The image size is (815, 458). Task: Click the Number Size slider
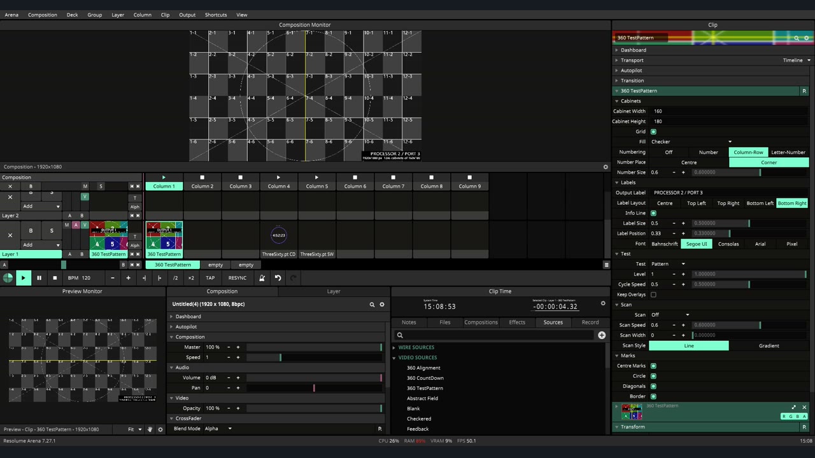click(750, 172)
